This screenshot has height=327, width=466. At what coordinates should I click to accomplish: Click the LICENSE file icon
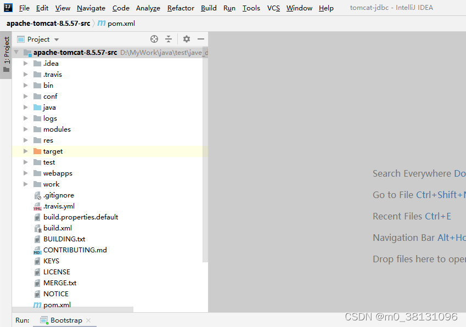coord(37,272)
